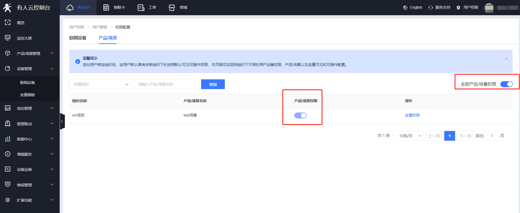
Task: Click the 查询 search button
Action: [213, 84]
